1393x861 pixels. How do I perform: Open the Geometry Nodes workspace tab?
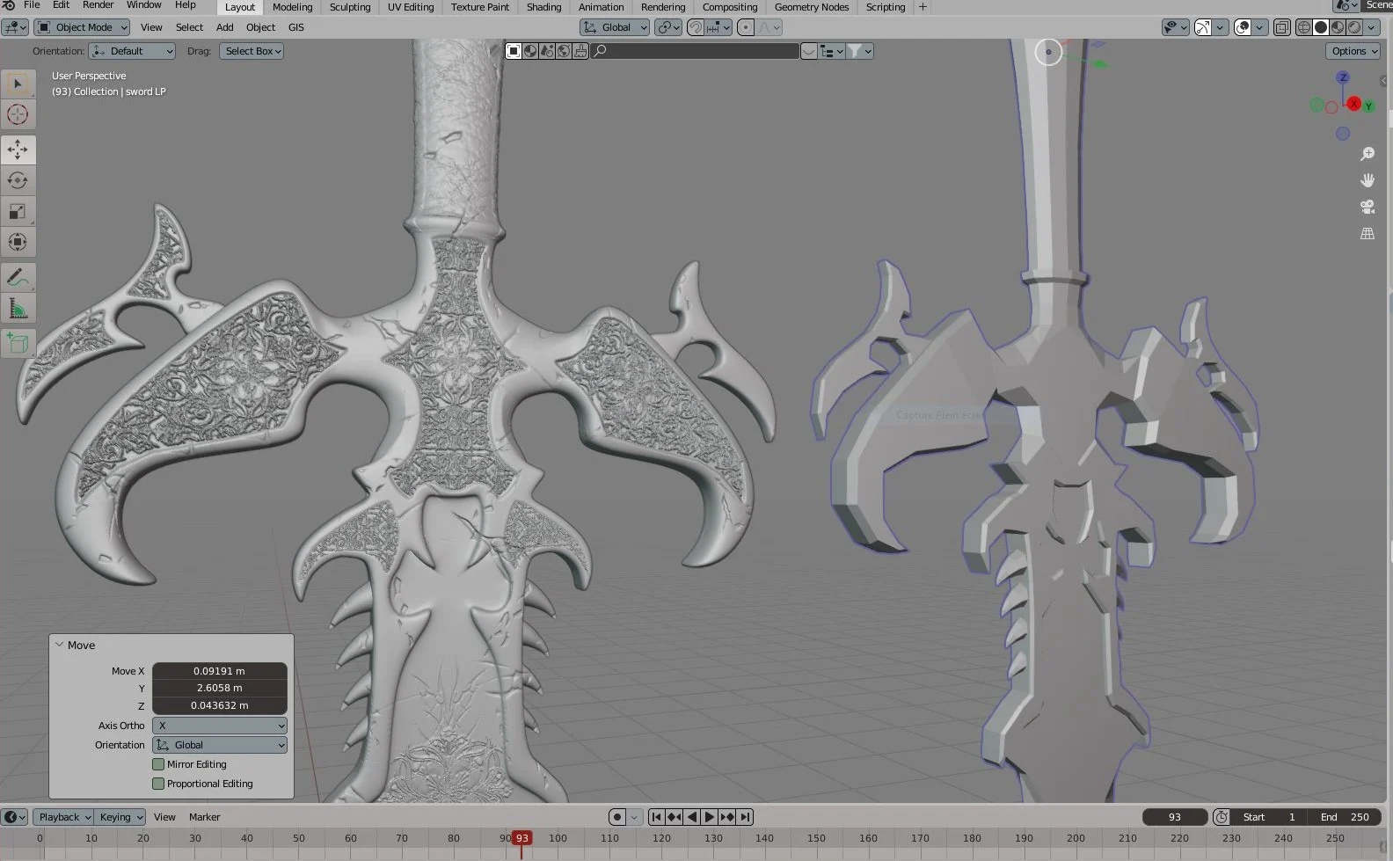coord(812,7)
